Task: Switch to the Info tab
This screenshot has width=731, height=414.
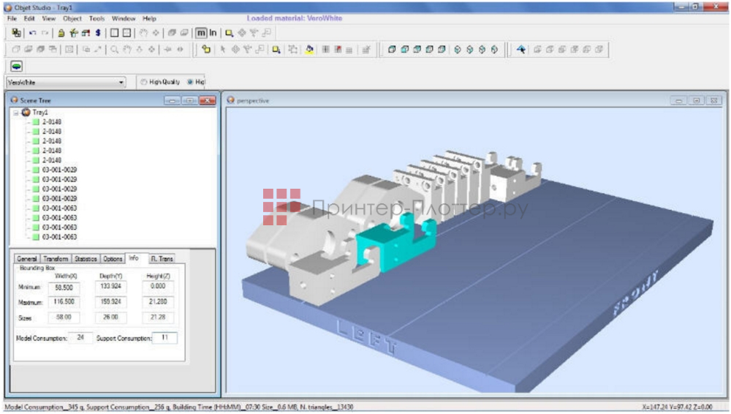Action: (x=134, y=257)
